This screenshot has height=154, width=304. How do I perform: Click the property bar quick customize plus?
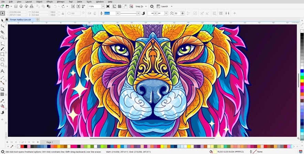(x=234, y=13)
